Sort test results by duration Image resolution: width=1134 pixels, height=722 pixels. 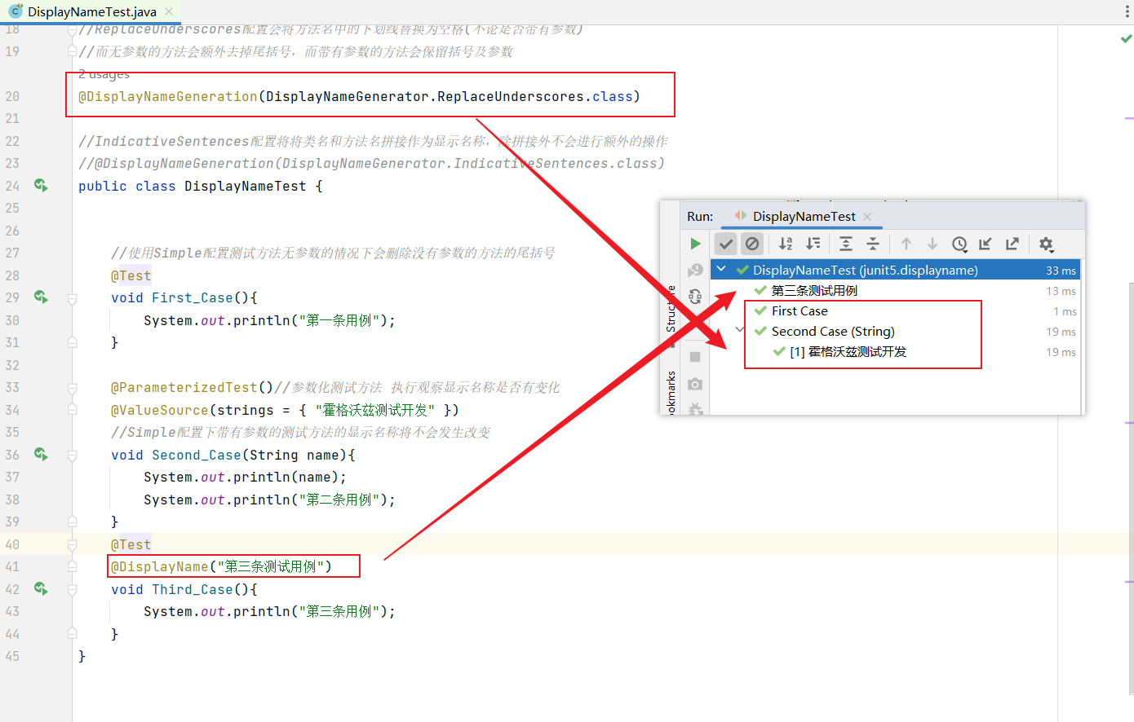point(813,244)
